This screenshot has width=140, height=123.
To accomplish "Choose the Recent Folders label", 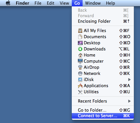I will [92, 101].
